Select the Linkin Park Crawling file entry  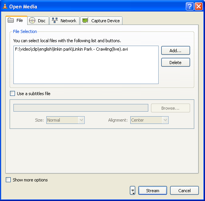coord(71,49)
